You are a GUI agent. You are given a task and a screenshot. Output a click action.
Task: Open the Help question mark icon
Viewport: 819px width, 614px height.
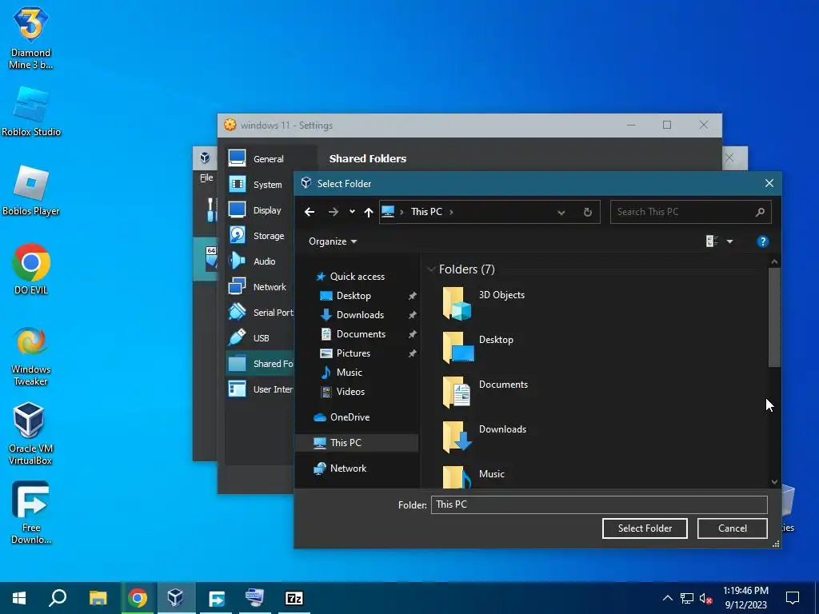pyautogui.click(x=762, y=241)
